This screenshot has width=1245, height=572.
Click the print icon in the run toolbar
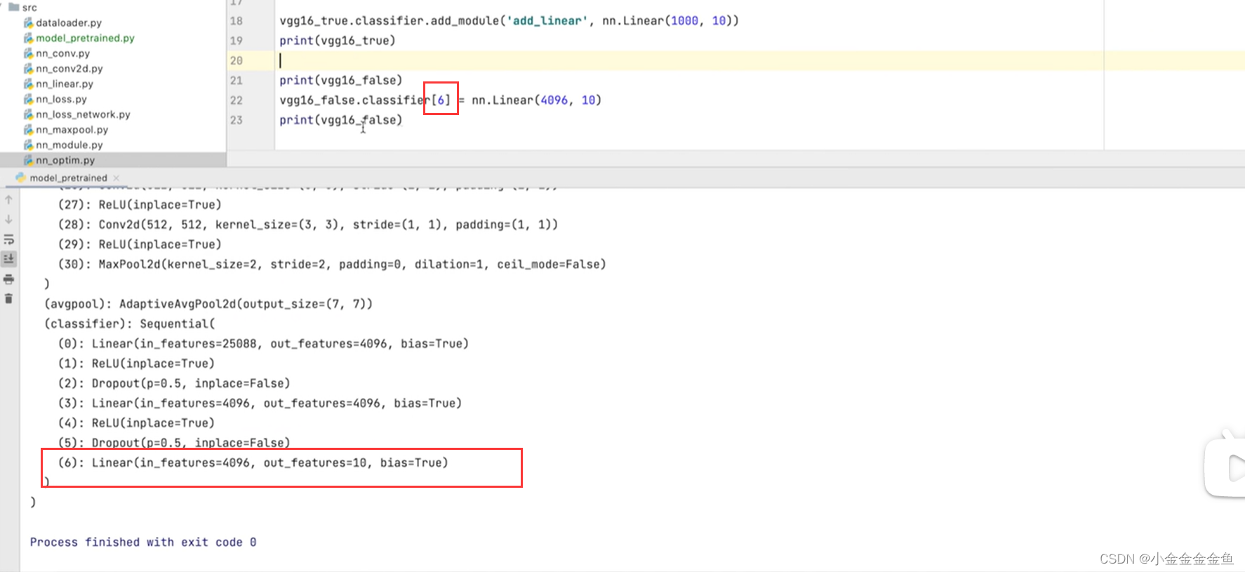pos(8,279)
